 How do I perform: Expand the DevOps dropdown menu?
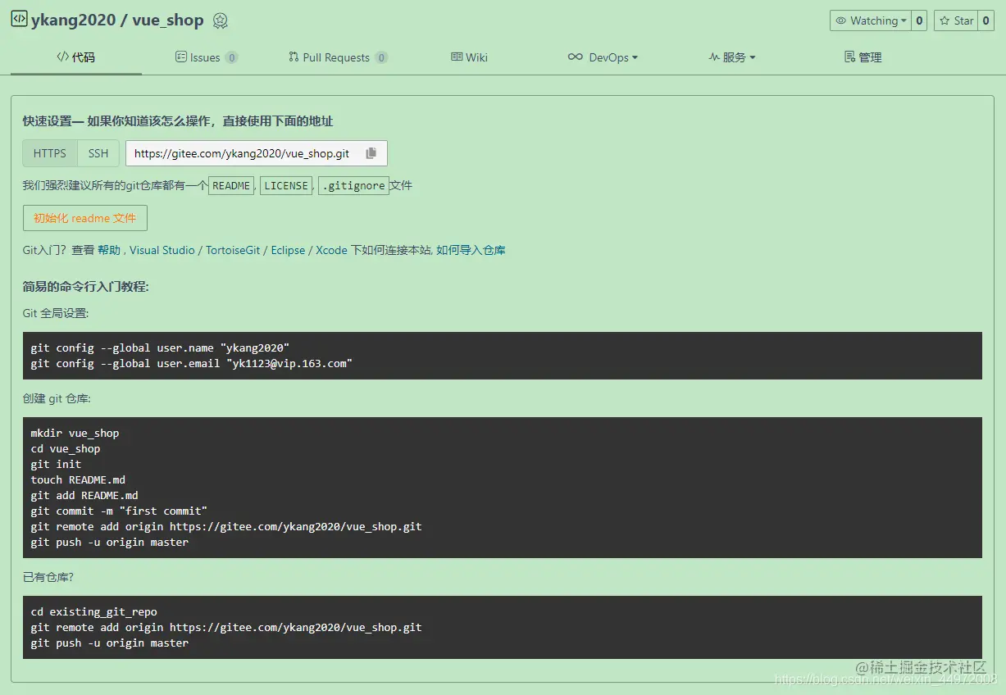pyautogui.click(x=603, y=57)
